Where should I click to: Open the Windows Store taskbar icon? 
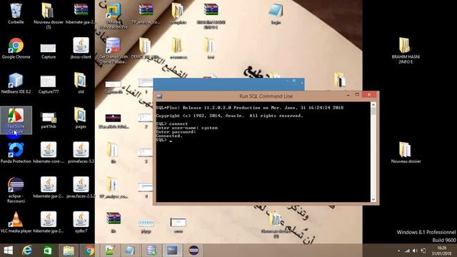[x=48, y=251]
